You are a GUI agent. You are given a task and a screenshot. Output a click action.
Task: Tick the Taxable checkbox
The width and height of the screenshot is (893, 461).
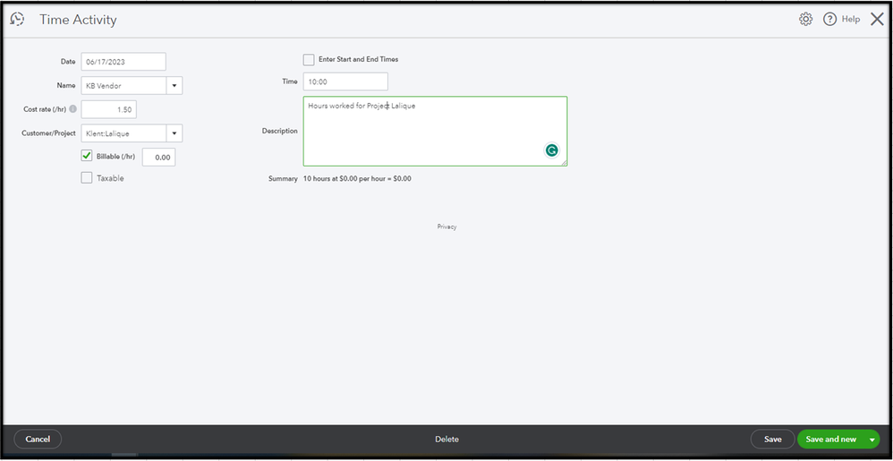[87, 178]
